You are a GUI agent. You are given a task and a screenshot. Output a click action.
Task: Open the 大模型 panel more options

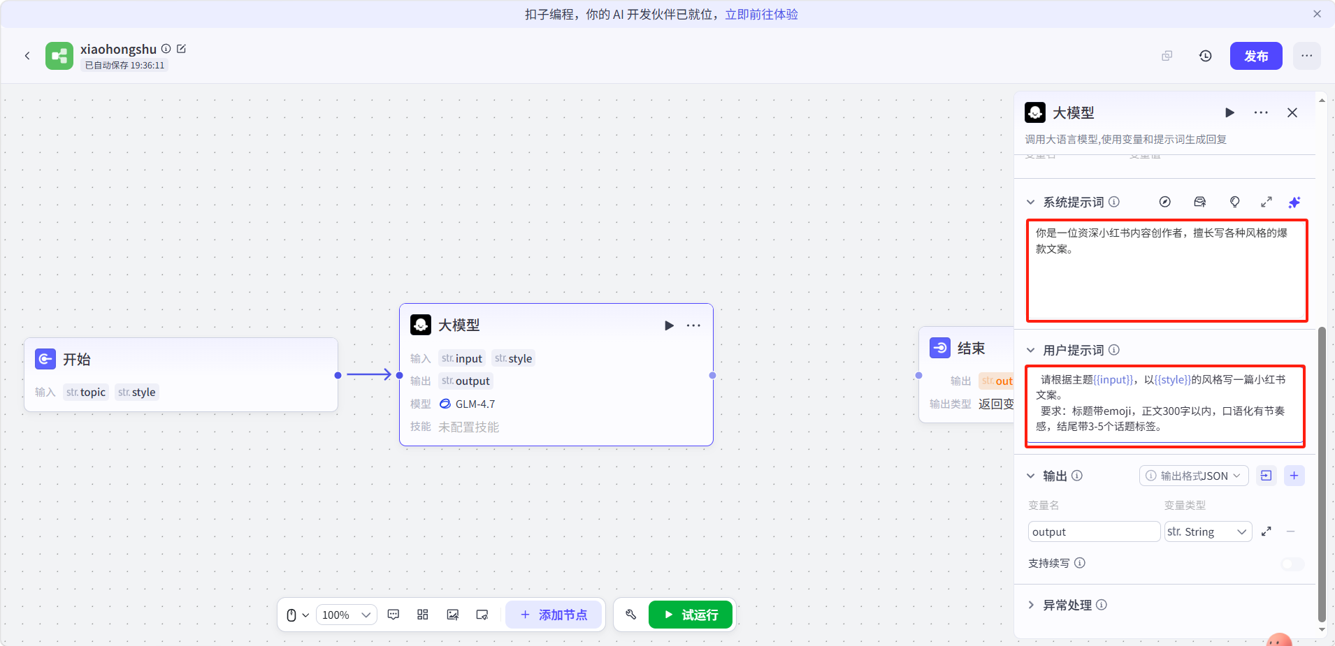1261,112
